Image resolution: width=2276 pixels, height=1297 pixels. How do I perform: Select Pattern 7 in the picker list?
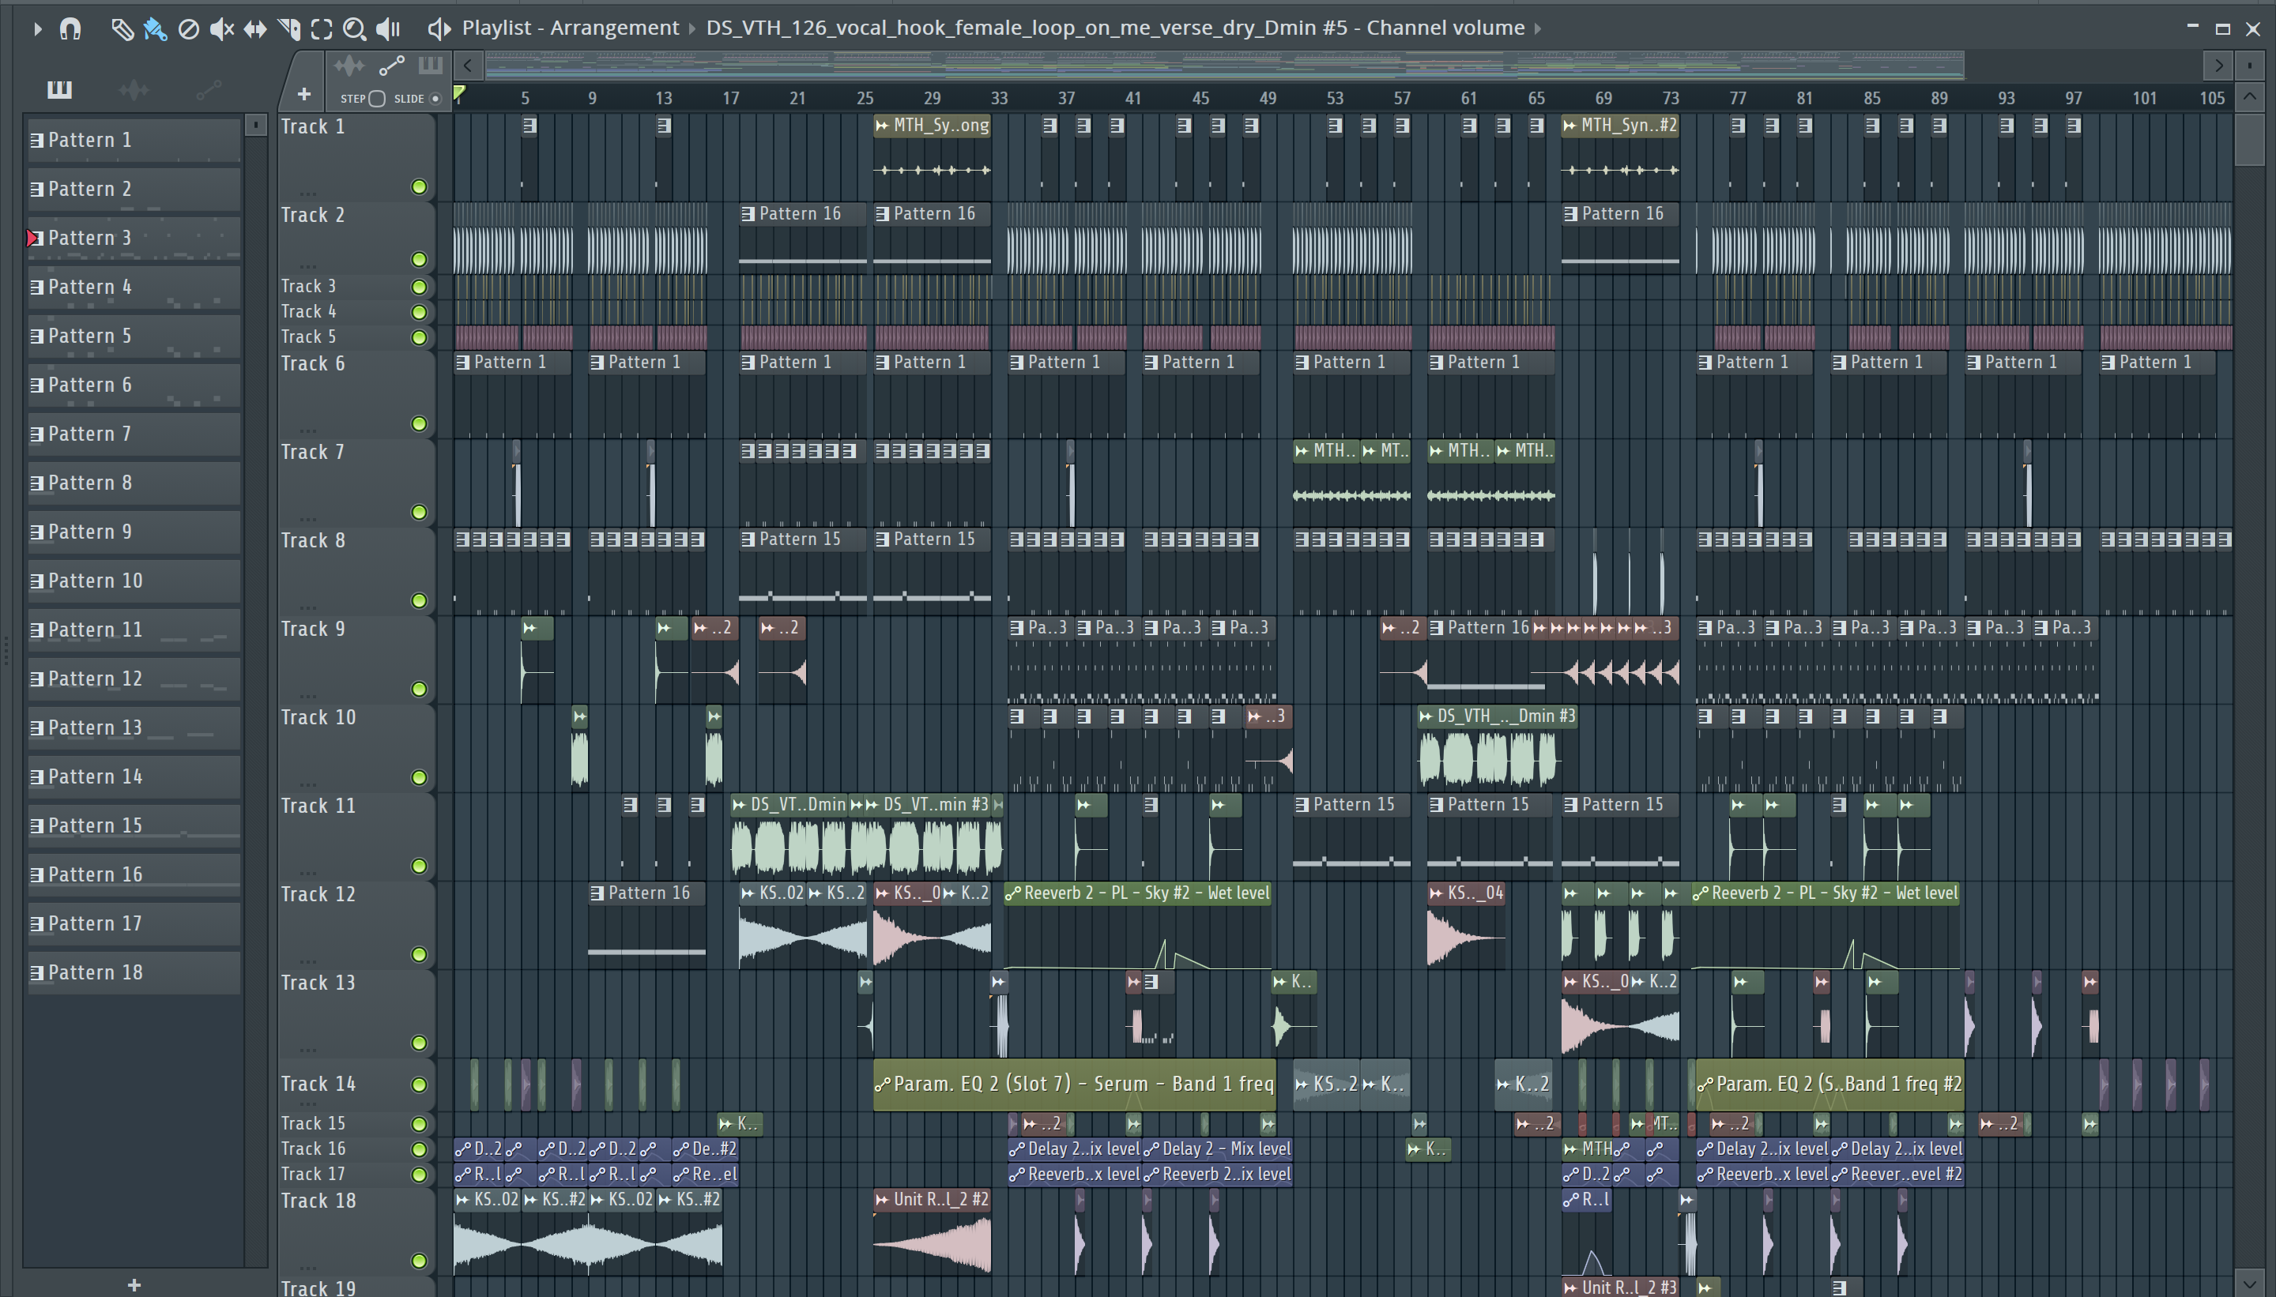tap(134, 434)
